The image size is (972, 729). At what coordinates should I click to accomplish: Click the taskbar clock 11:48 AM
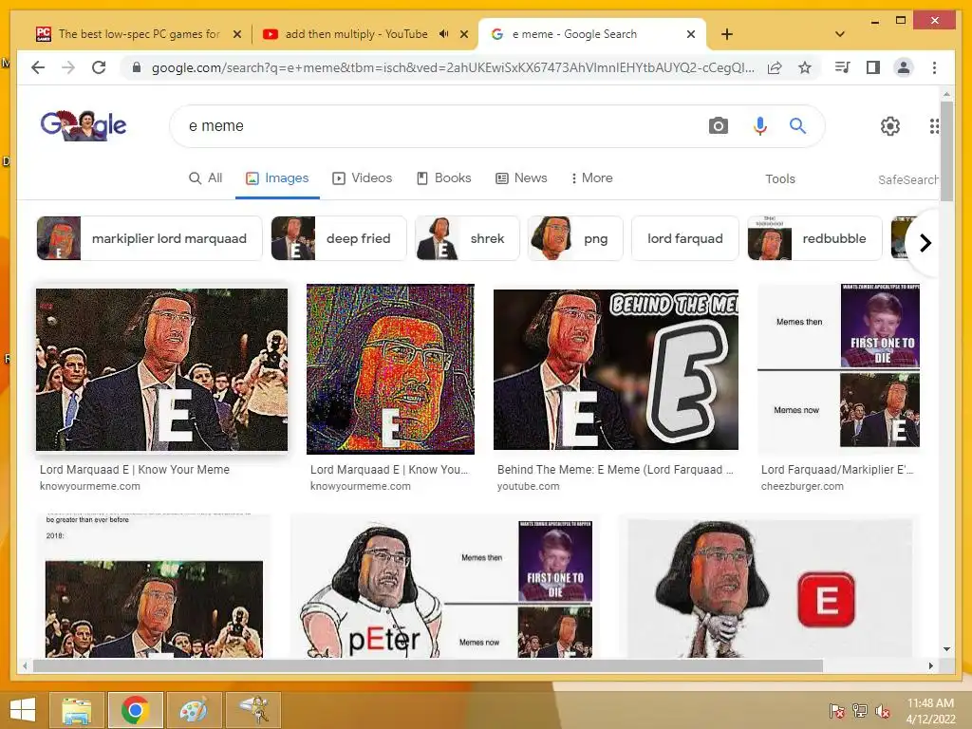coord(930,703)
